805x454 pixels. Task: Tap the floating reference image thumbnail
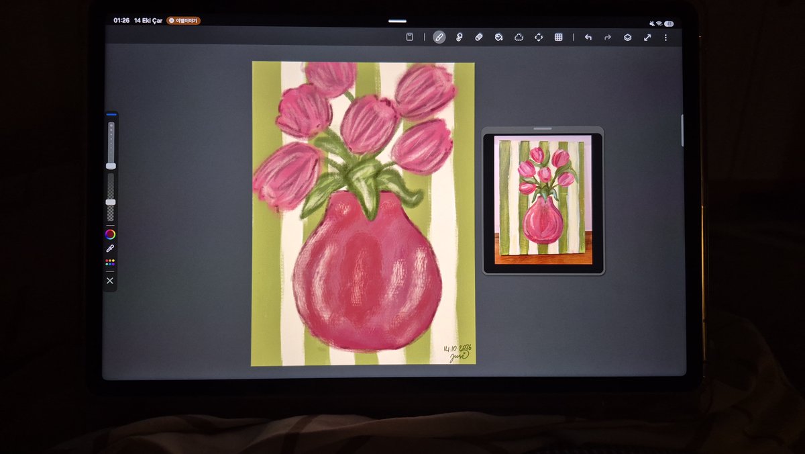tap(543, 200)
